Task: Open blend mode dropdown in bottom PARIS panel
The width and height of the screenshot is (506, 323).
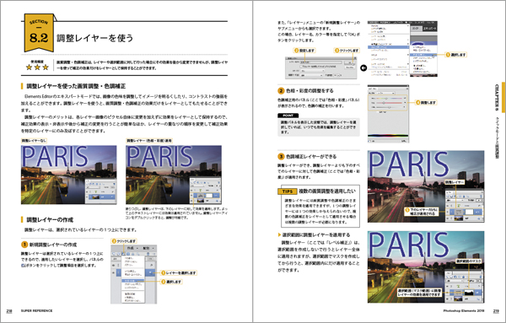Action: 455,281
